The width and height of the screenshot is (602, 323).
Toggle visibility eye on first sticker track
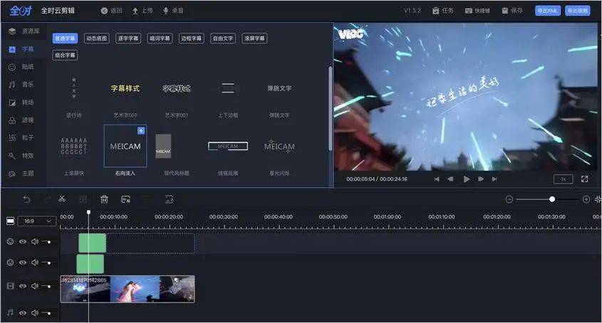click(23, 241)
